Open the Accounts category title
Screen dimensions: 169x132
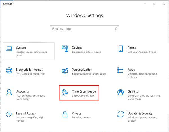point(23,91)
